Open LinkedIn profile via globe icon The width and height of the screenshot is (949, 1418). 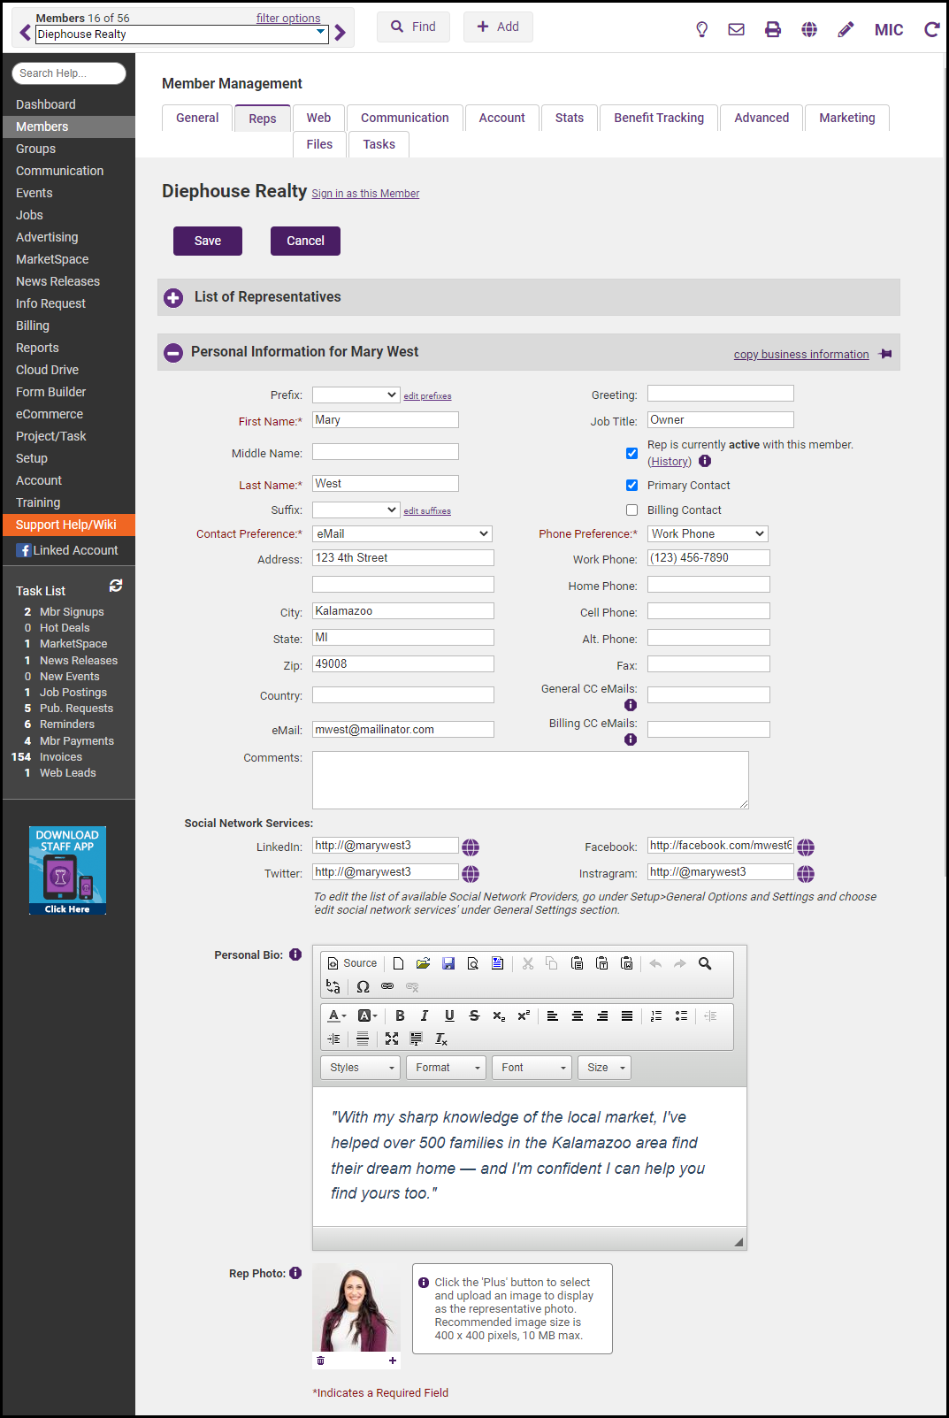pos(471,847)
